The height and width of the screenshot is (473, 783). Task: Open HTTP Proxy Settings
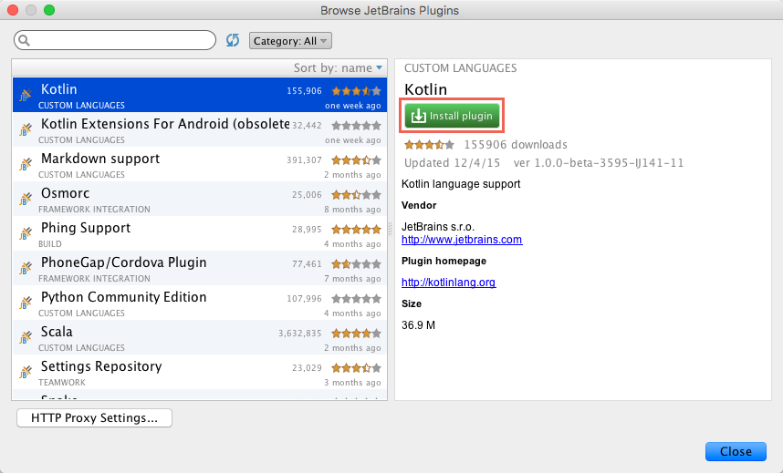(94, 417)
